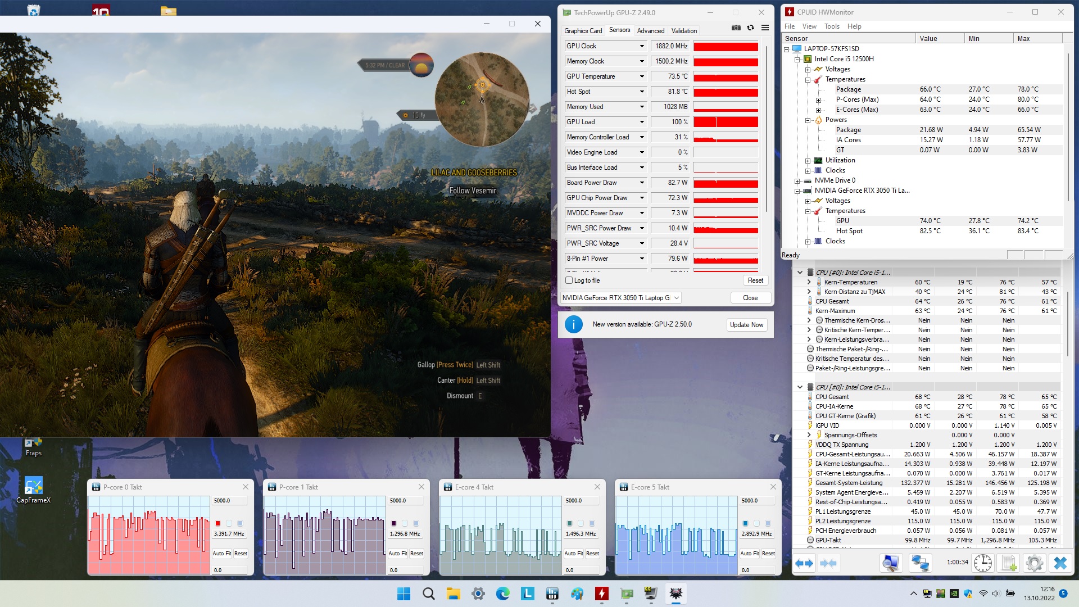This screenshot has width=1079, height=607.
Task: Click the taskbar clock and date
Action: (x=1039, y=594)
